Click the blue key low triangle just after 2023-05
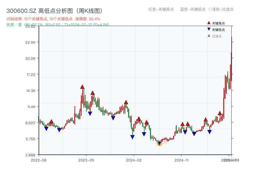 pyautogui.click(x=90, y=114)
